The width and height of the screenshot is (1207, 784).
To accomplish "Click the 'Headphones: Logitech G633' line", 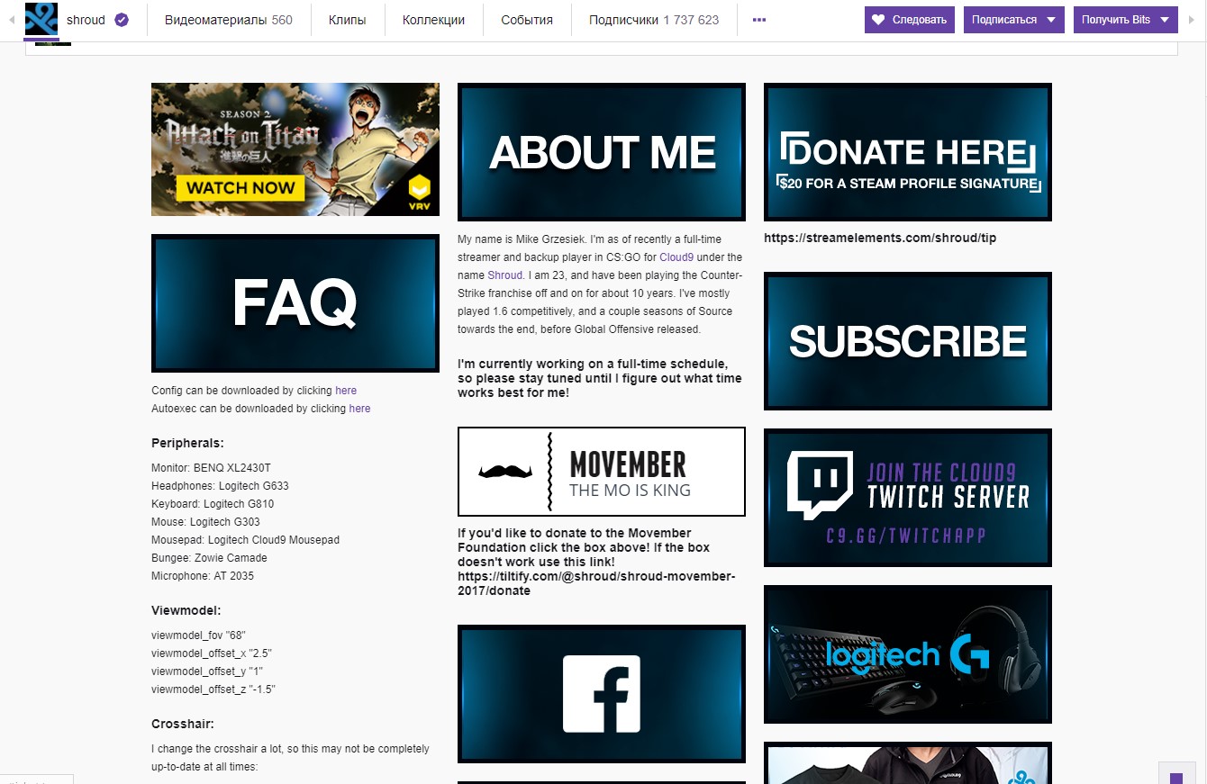I will (220, 486).
